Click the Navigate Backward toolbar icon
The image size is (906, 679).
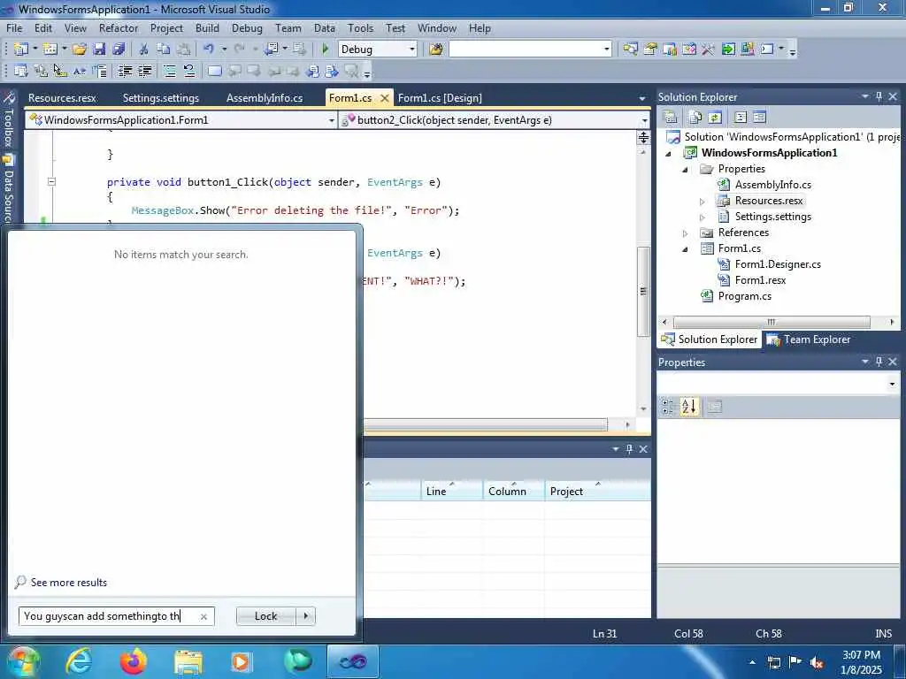(x=272, y=50)
